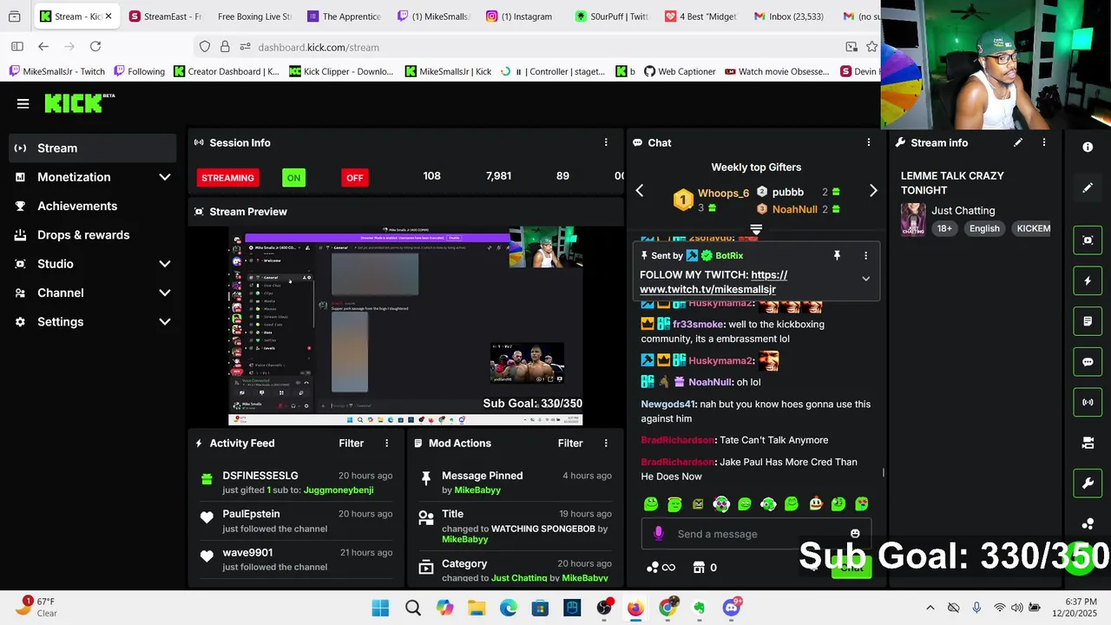This screenshot has width=1111, height=625.
Task: Click the pencil edit icon in the Stream info header
Action: 1018,142
